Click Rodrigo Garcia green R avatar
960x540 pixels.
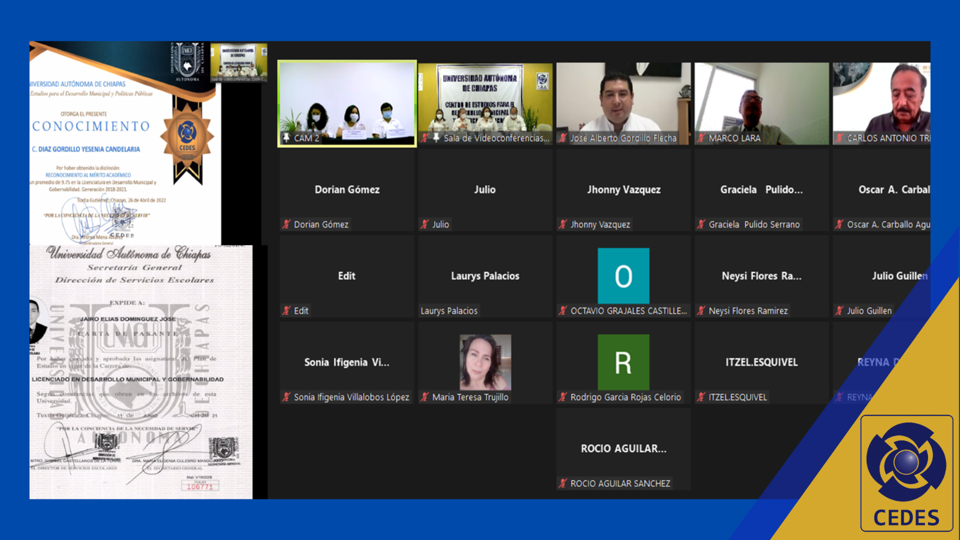[x=623, y=362]
